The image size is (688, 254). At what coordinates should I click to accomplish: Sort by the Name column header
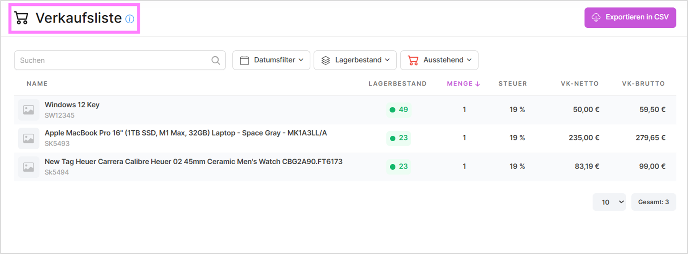[37, 84]
